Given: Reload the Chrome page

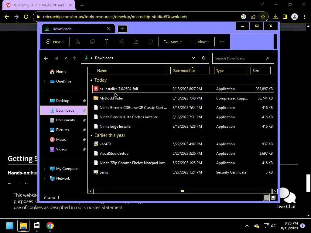Looking at the screenshot, I should 26,17.
